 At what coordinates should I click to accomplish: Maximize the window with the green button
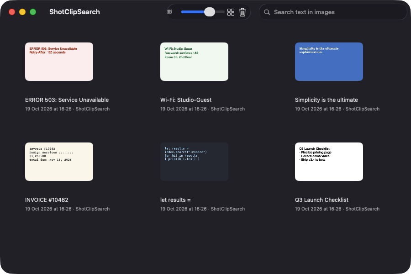33,12
